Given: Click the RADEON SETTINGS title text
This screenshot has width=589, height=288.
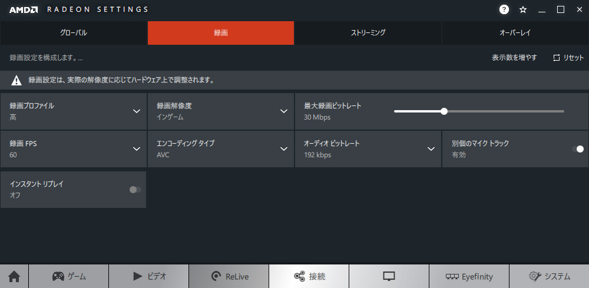Looking at the screenshot, I should click(98, 10).
